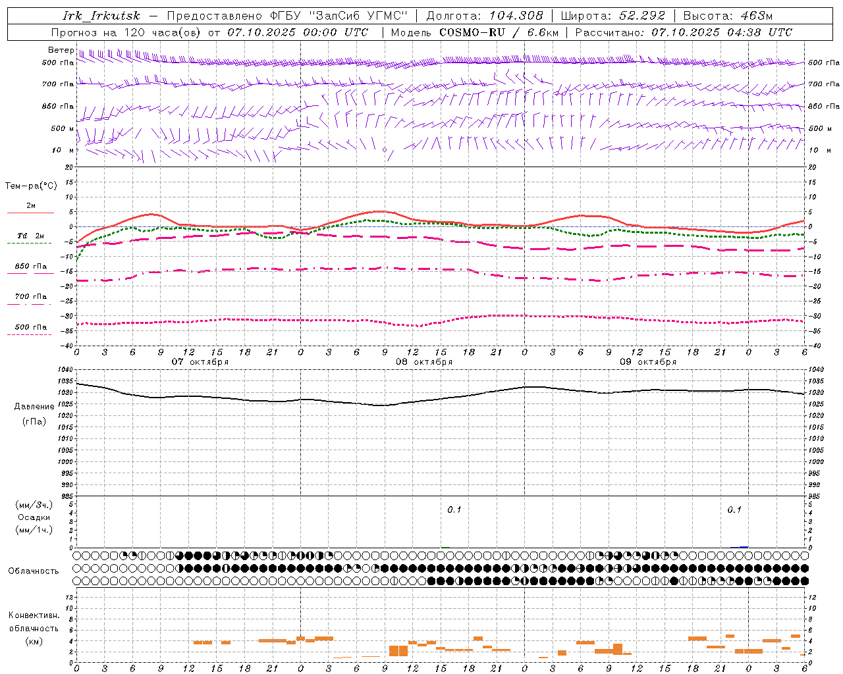This screenshot has width=843, height=674.
Task: Click the Td 2м dew point legend label
Action: coord(30,236)
